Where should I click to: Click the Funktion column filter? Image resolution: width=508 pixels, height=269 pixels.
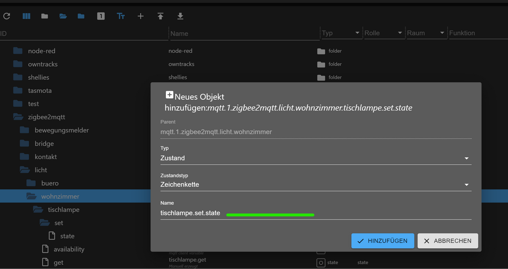478,33
